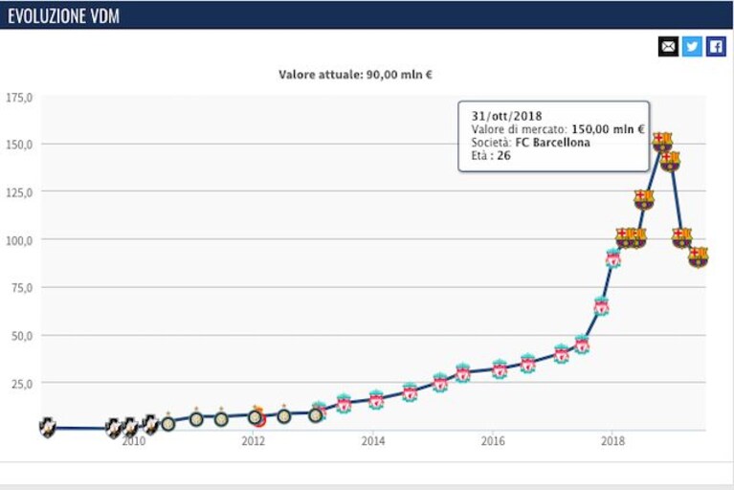Select Liverpool marker directly above 2014 label
734x490 pixels.
point(376,400)
